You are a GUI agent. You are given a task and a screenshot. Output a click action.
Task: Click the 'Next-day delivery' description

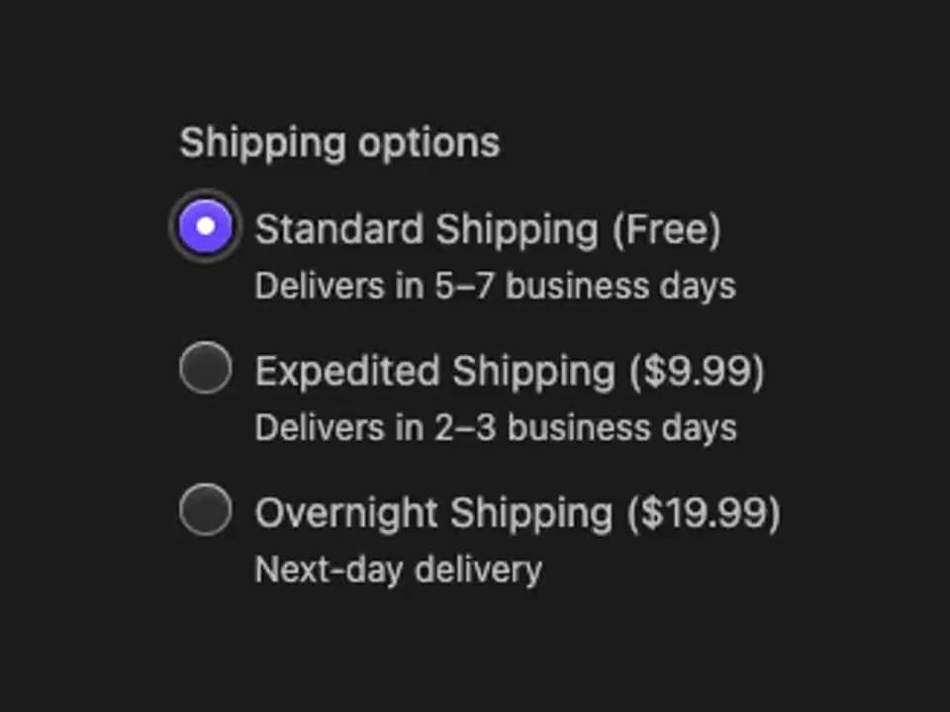click(x=399, y=570)
